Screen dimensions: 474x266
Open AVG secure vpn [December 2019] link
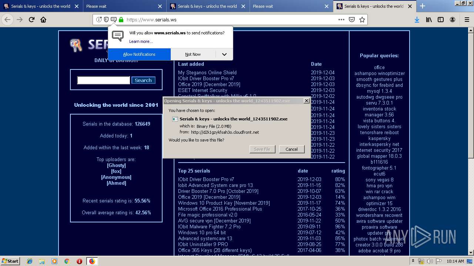[x=214, y=221]
